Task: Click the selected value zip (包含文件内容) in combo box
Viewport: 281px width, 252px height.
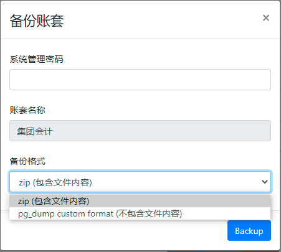Action: (55, 182)
